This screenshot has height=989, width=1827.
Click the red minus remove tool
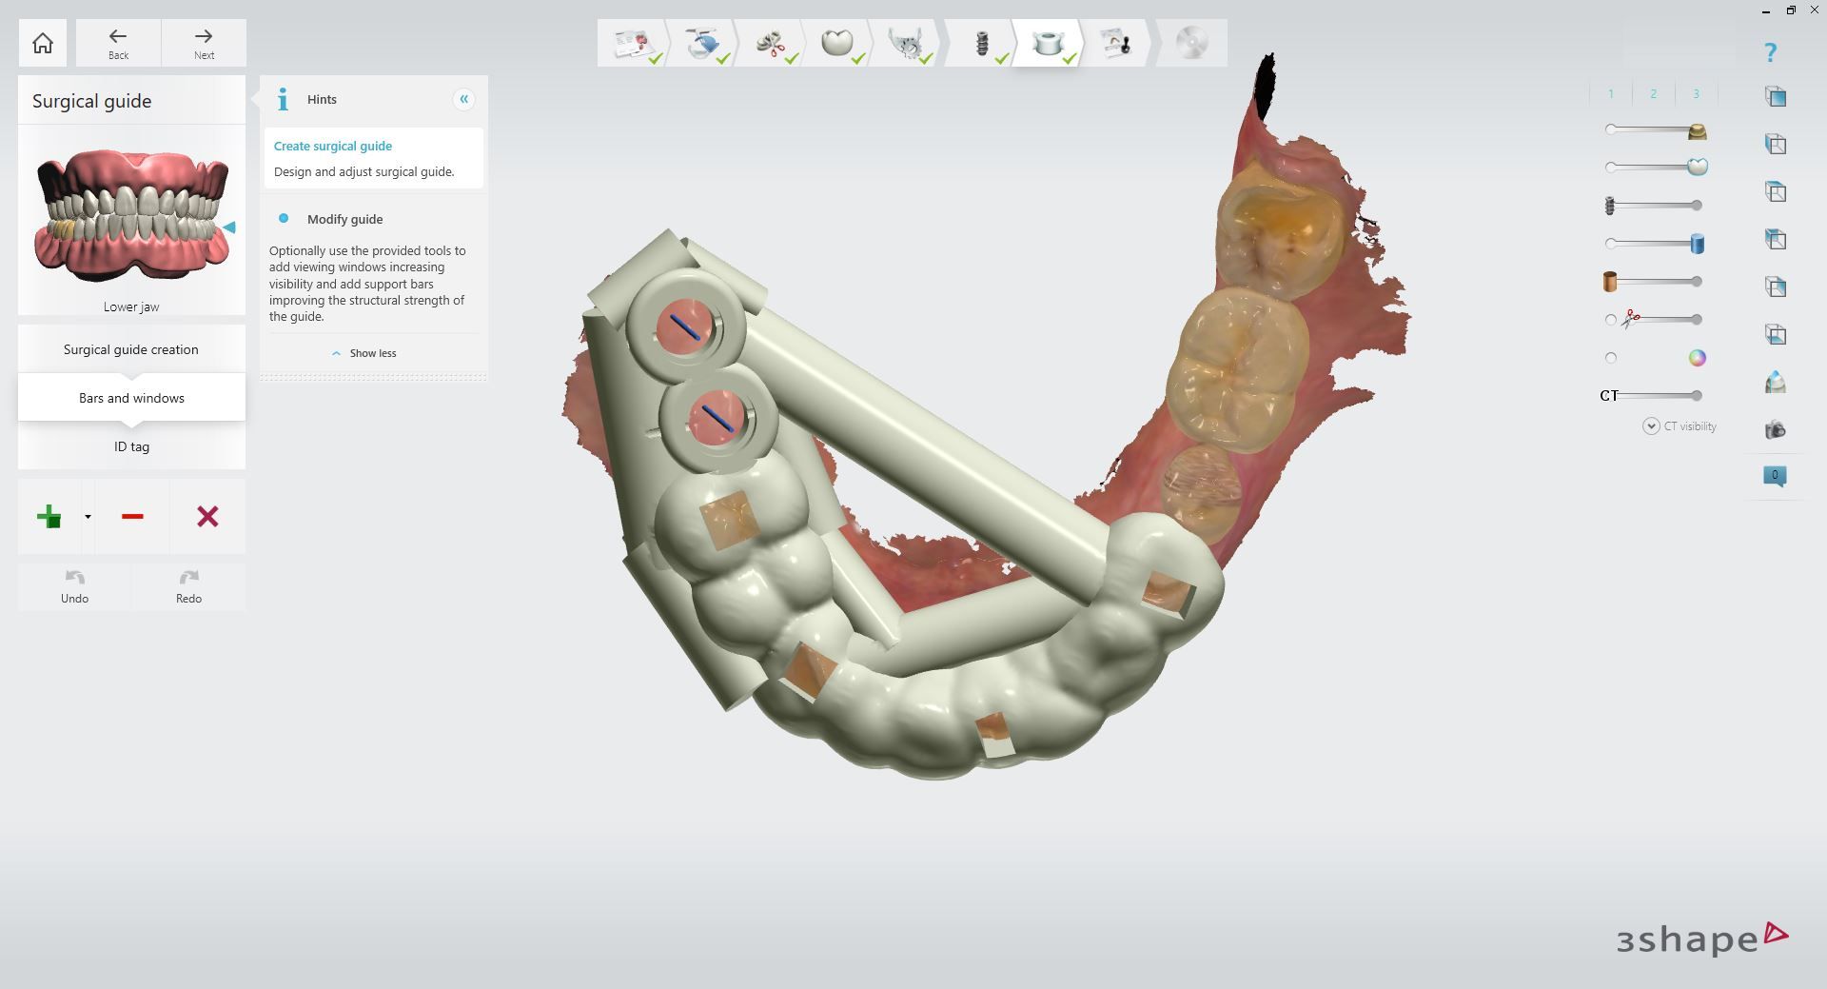[132, 517]
